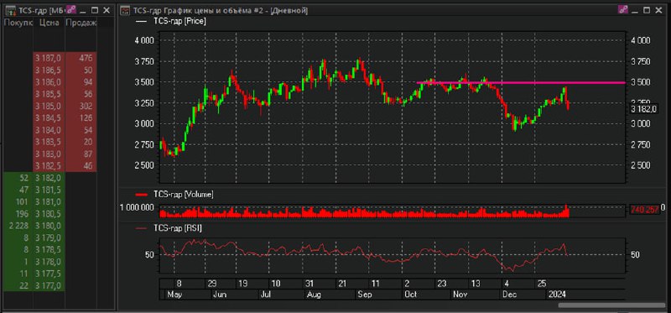The image size is (671, 313).
Task: Click the chart's horizontal scrollbar thumb
Action: [612, 305]
